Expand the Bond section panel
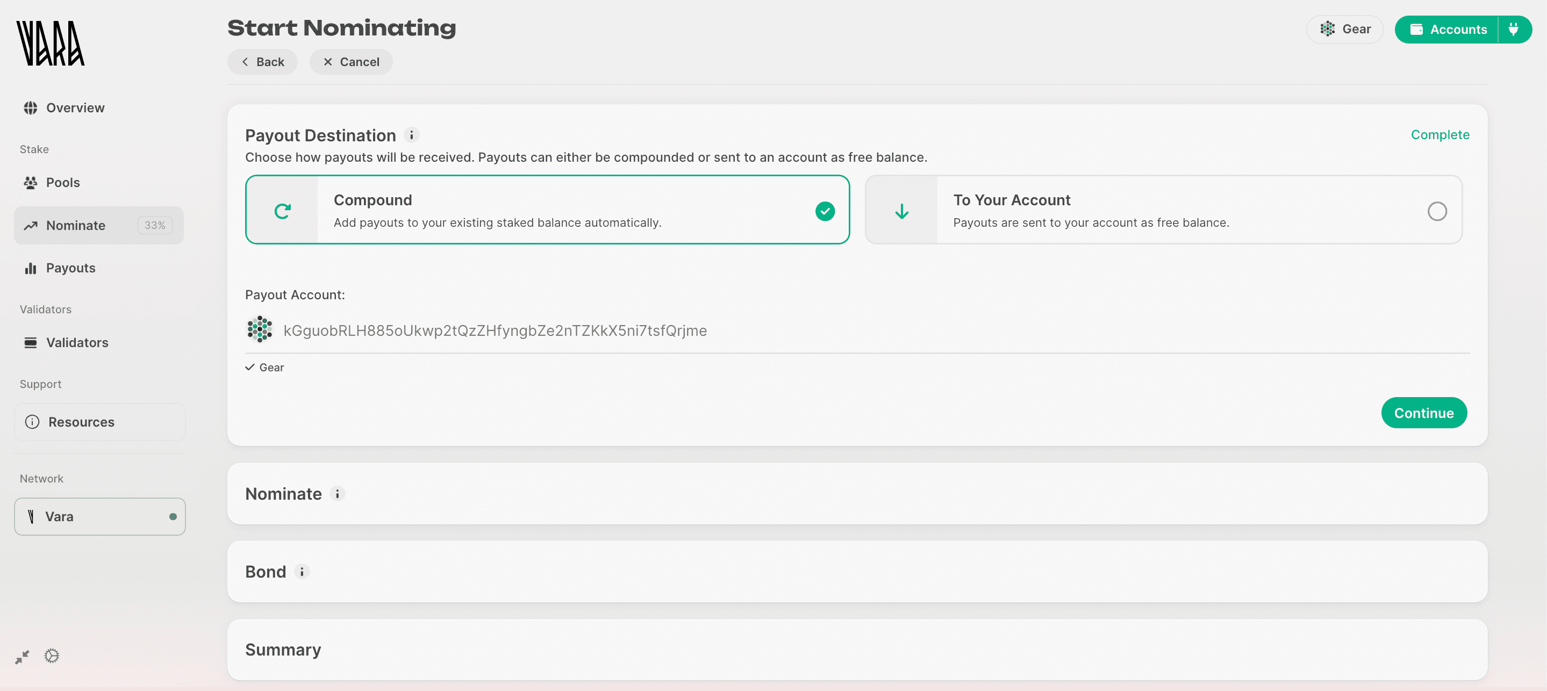The width and height of the screenshot is (1547, 691). (x=856, y=572)
